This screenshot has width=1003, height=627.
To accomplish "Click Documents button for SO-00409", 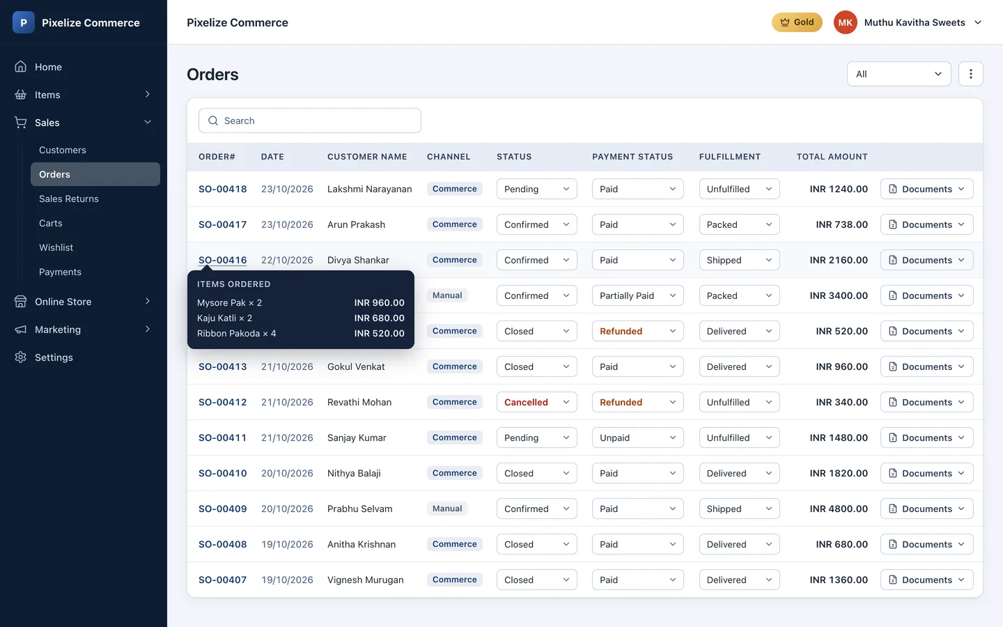I will [x=927, y=509].
